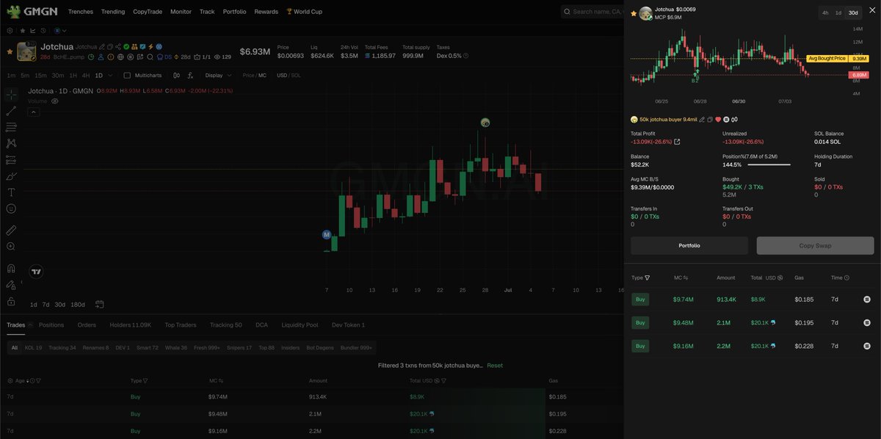Select the text annotation tool
Viewport: 881px width, 439px height.
click(11, 192)
